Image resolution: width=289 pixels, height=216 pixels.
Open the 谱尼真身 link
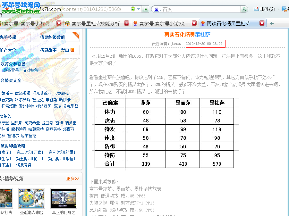24,165
